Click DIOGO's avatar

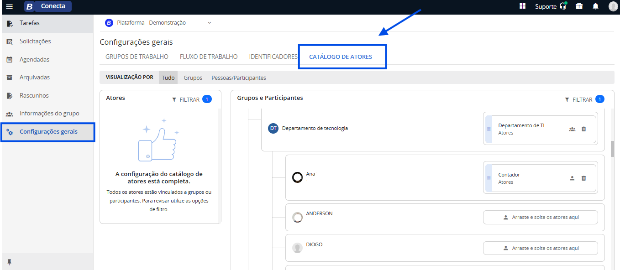(298, 248)
